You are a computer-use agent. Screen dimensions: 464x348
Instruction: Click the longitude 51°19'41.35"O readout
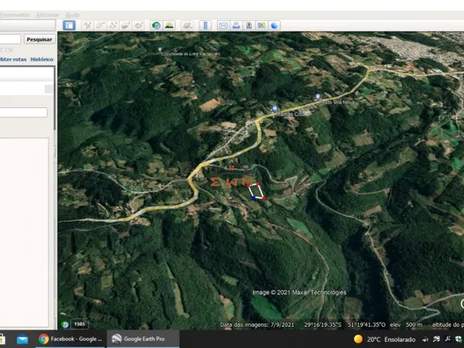[x=367, y=325]
